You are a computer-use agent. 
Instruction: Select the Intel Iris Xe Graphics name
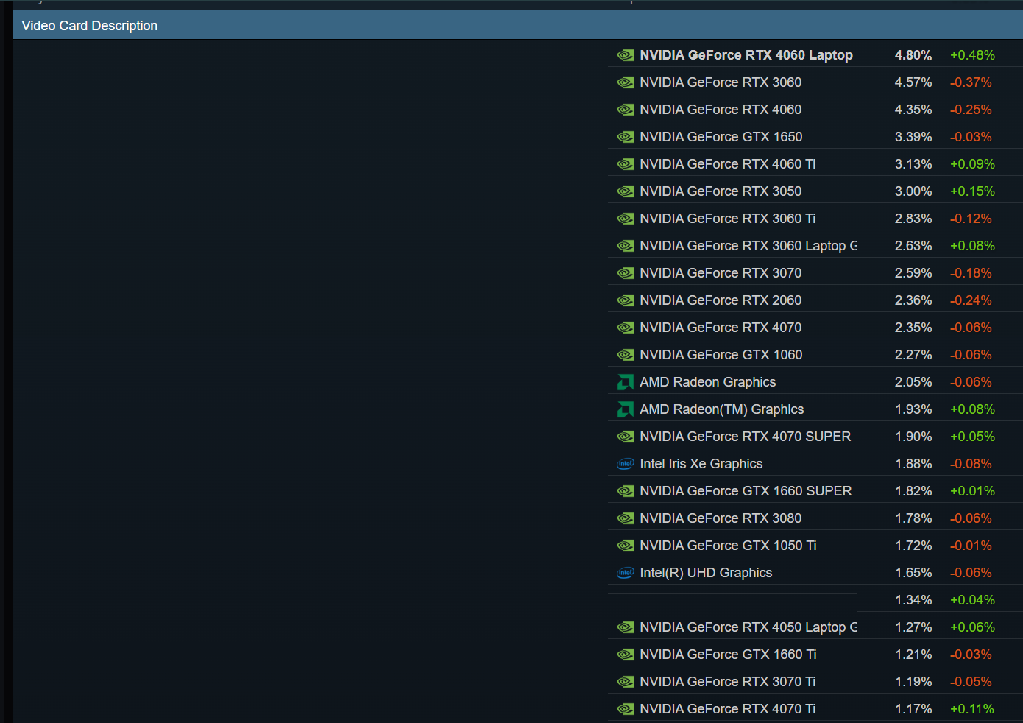[x=701, y=464]
